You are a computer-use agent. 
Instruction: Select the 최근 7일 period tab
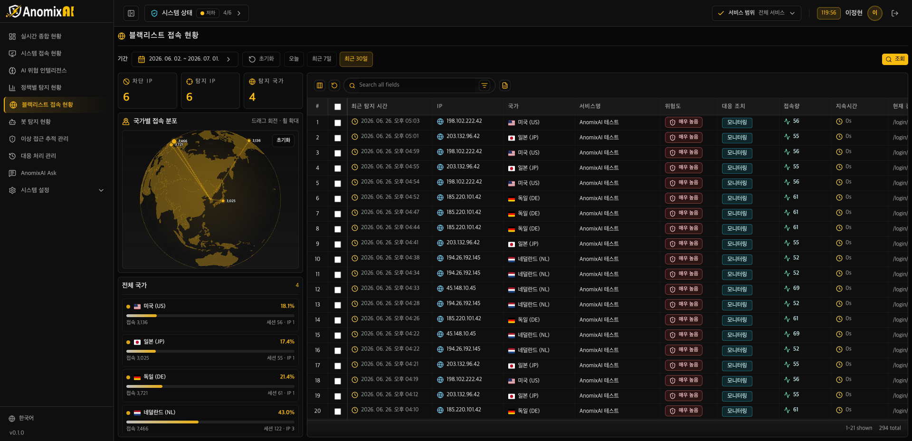pos(322,59)
